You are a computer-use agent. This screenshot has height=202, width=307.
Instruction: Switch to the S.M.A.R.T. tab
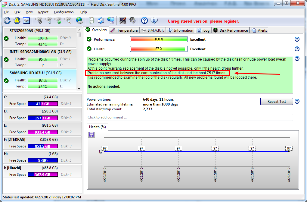(153, 30)
